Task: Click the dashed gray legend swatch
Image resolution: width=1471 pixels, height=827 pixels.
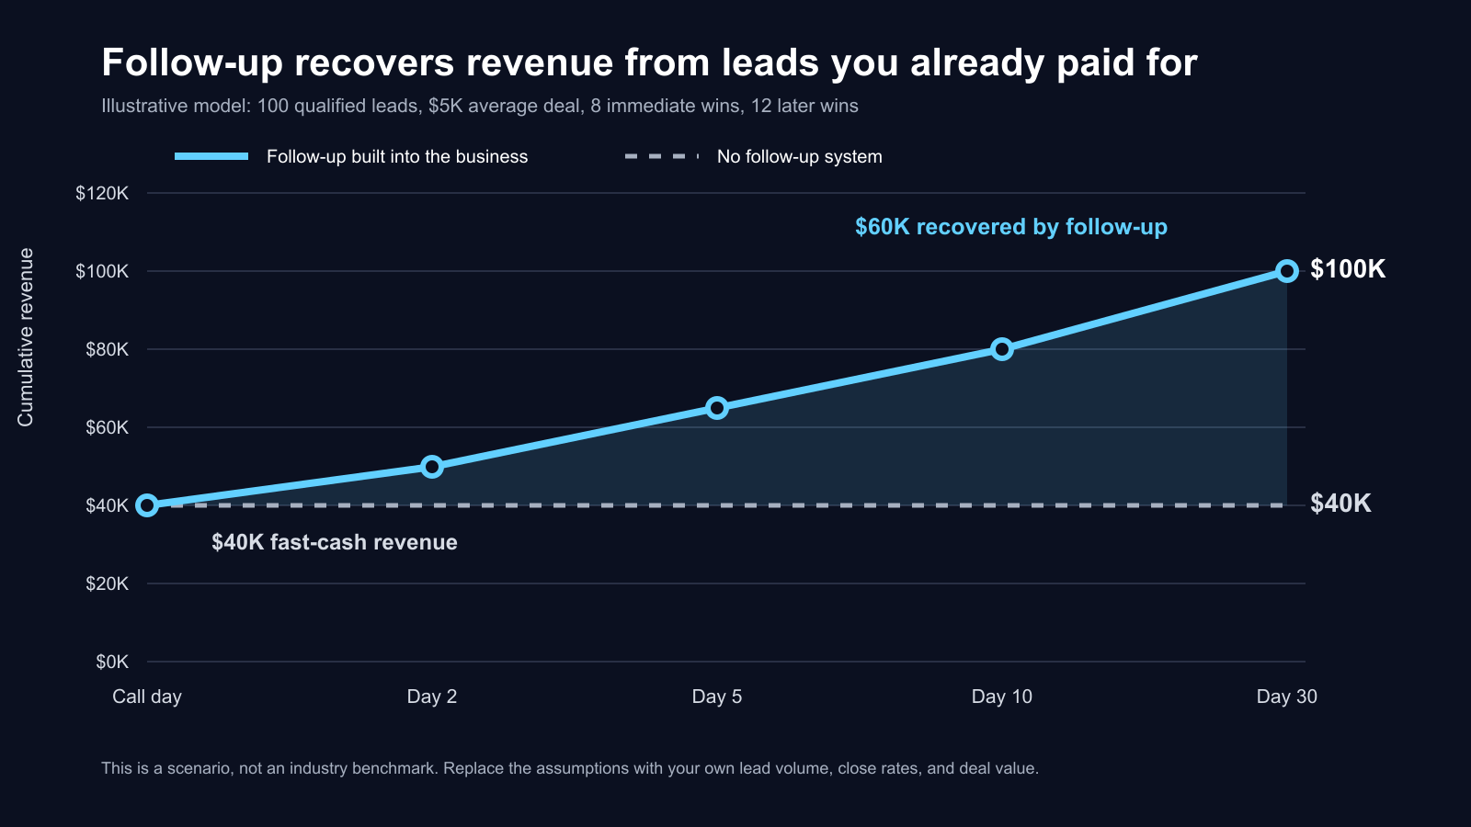Action: [662, 156]
